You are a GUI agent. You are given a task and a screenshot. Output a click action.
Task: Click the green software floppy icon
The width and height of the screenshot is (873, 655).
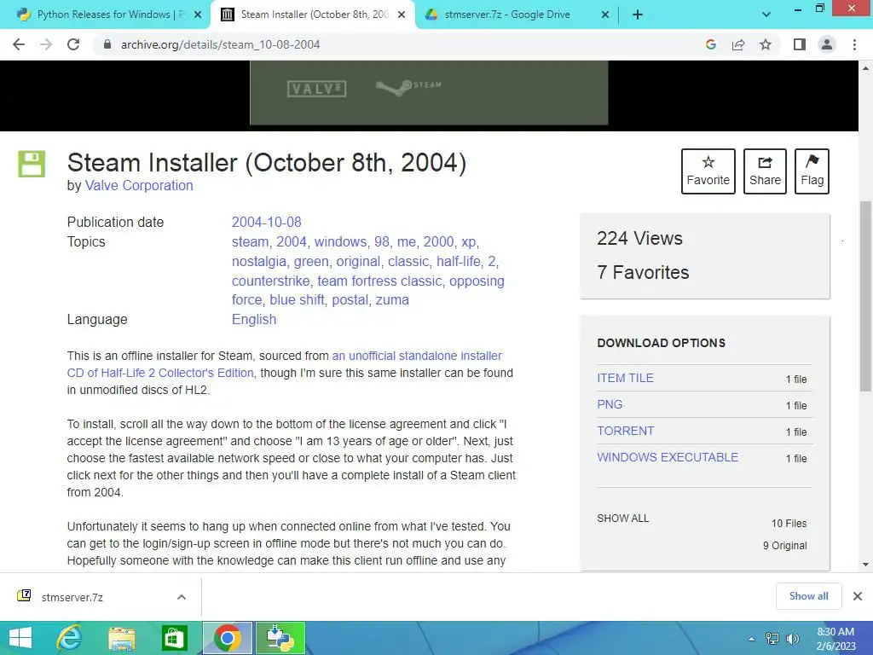(x=32, y=164)
